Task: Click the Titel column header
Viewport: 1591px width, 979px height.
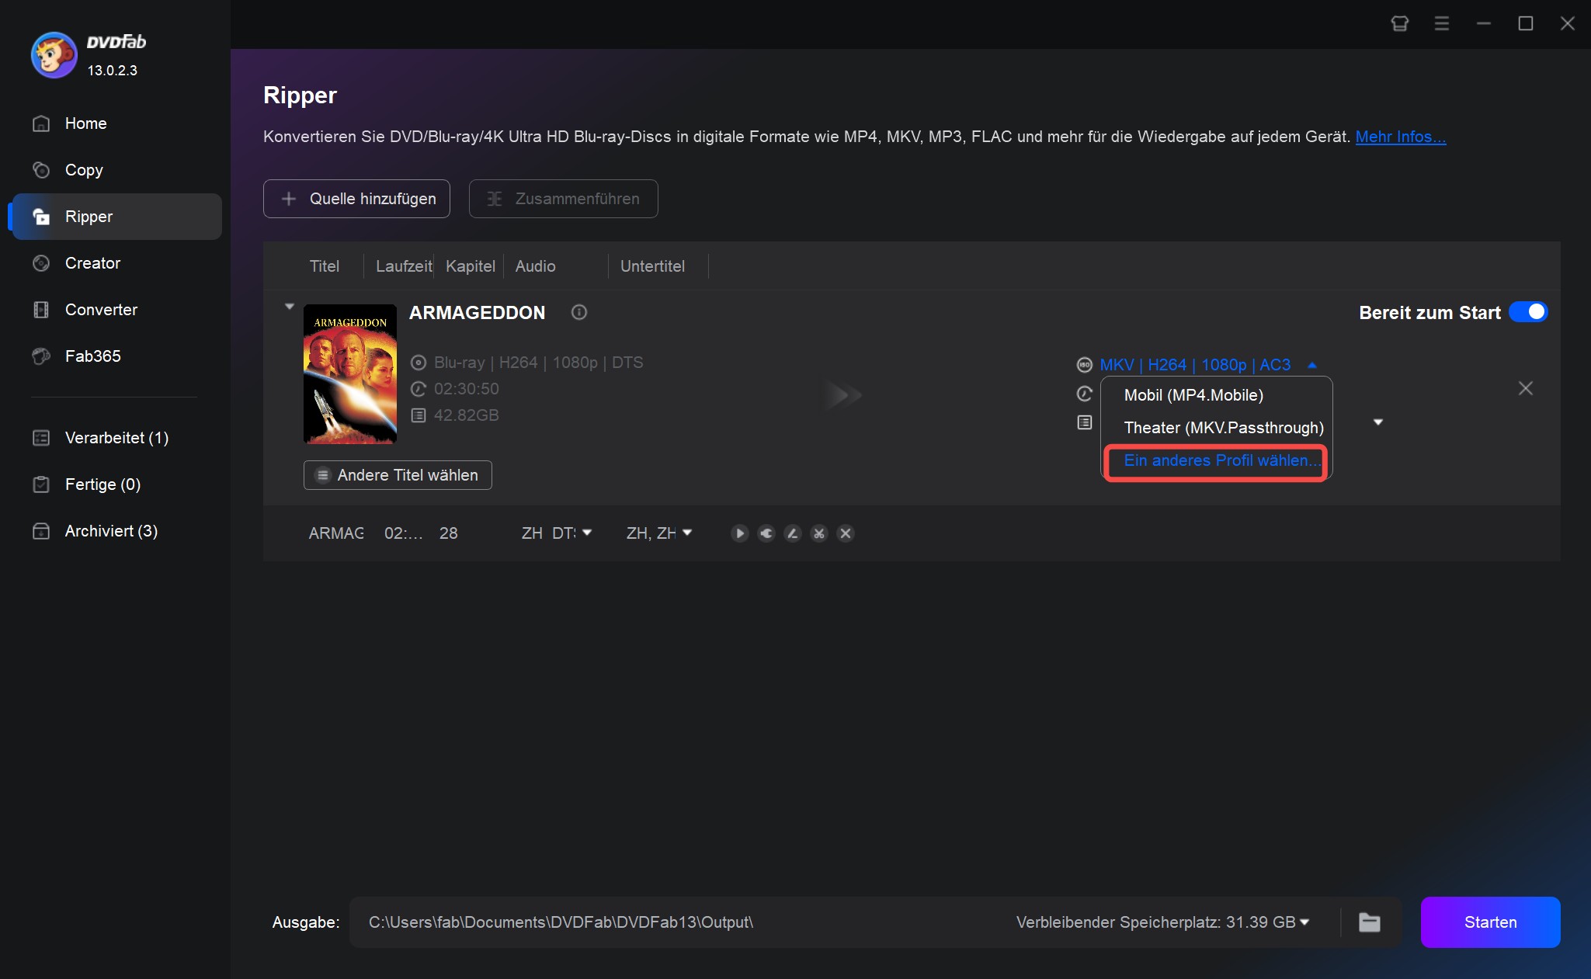Action: click(324, 266)
